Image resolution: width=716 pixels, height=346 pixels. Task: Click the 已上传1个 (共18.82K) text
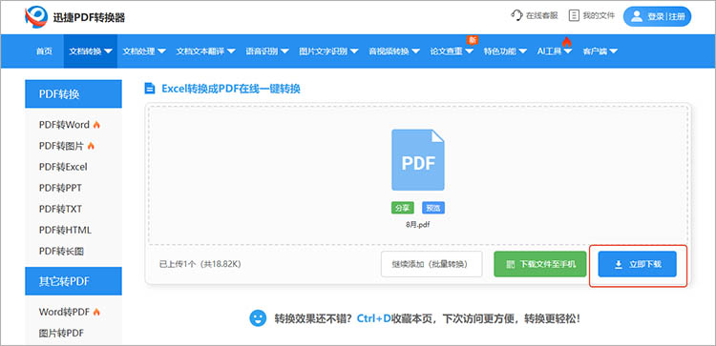tap(200, 264)
